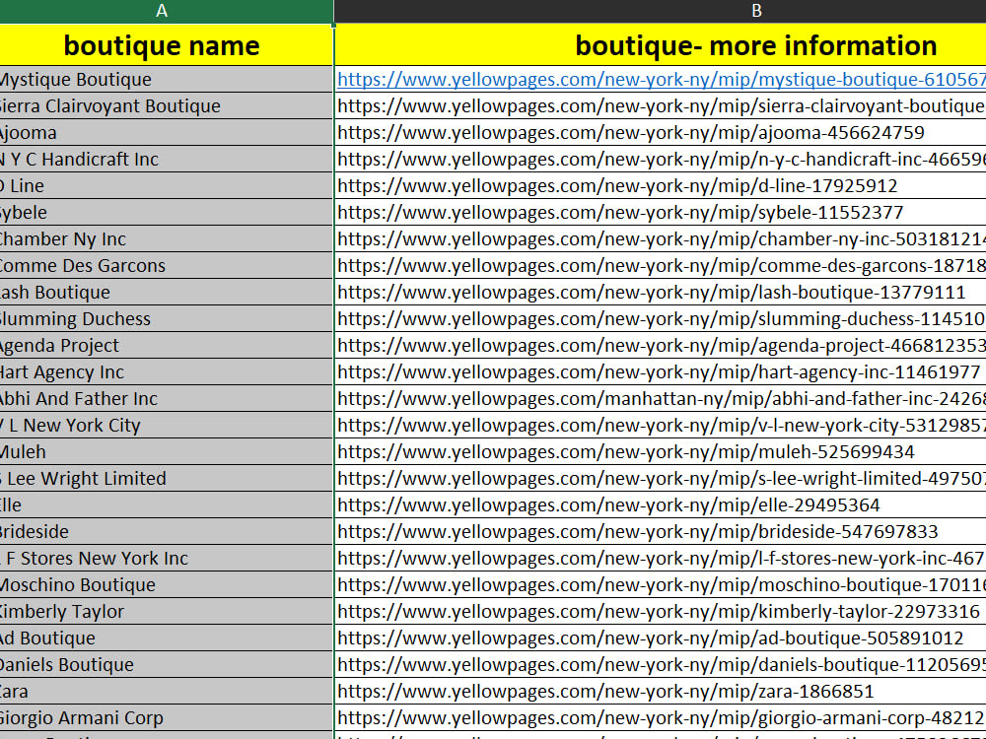
Task: Click the sybele-11552377 URL cell
Action: point(661,213)
